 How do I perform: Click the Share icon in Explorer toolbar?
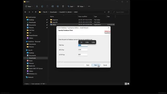point(58,6)
